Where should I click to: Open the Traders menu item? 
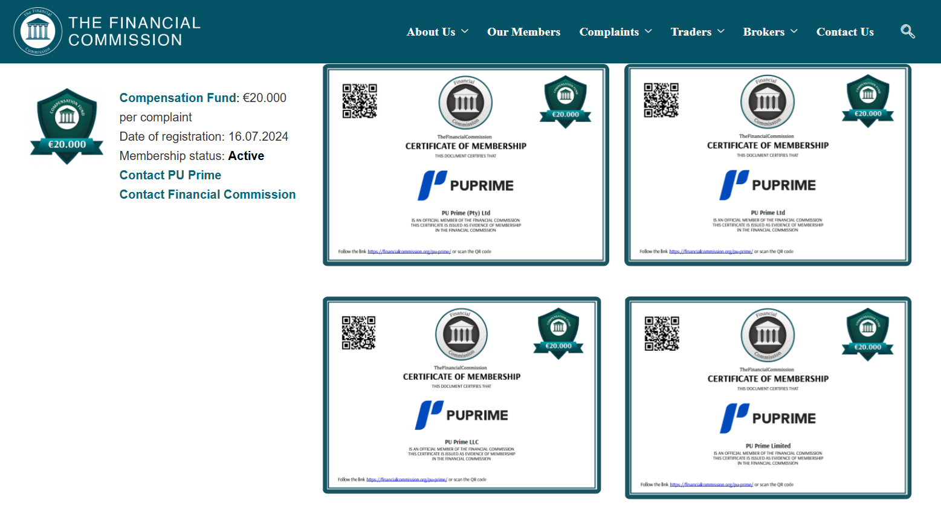tap(691, 32)
